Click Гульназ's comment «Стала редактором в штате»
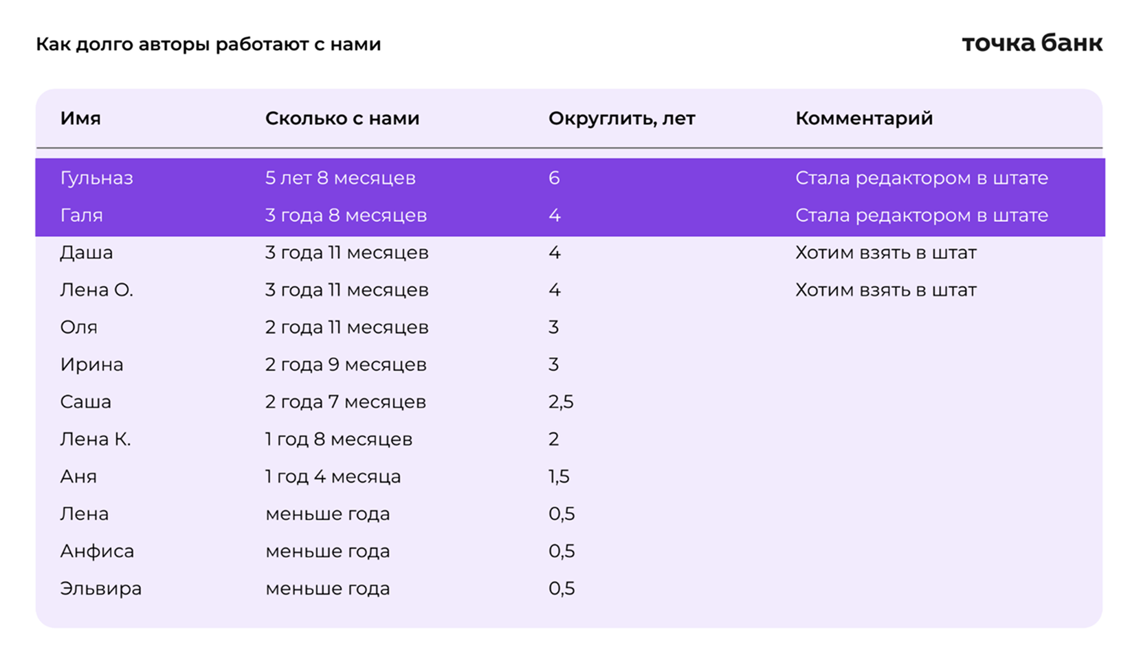This screenshot has height=663, width=1141. point(921,178)
